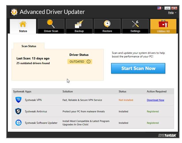Switch to the Driver Scan tab label
The width and height of the screenshot is (182, 143).
[x=51, y=31]
